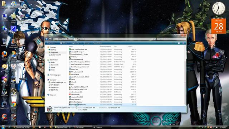Click the Brennen toolbar button
229x129 pixels.
click(x=87, y=43)
